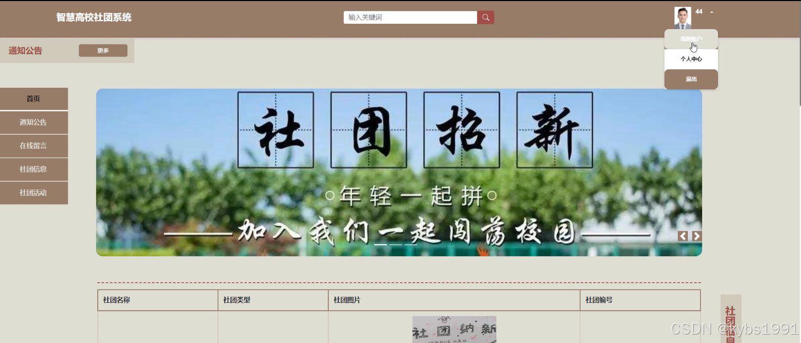Focus the keyword search input field
801x343 pixels.
pos(410,17)
